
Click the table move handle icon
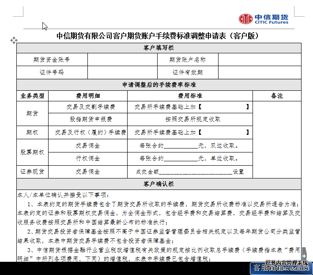click(x=14, y=41)
